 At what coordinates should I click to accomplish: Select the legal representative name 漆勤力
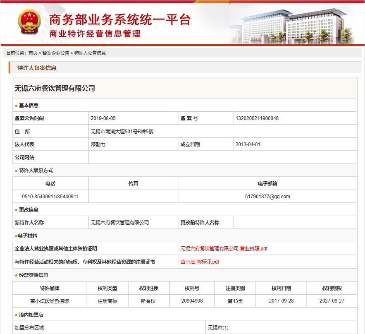click(98, 144)
